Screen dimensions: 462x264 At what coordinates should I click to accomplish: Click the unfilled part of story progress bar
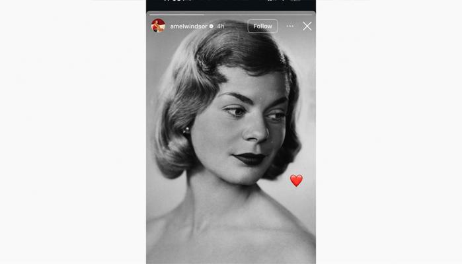[258, 15]
